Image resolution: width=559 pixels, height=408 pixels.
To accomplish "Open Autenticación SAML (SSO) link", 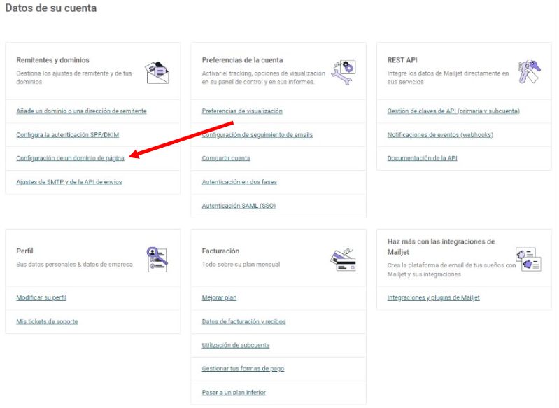I will click(x=239, y=206).
